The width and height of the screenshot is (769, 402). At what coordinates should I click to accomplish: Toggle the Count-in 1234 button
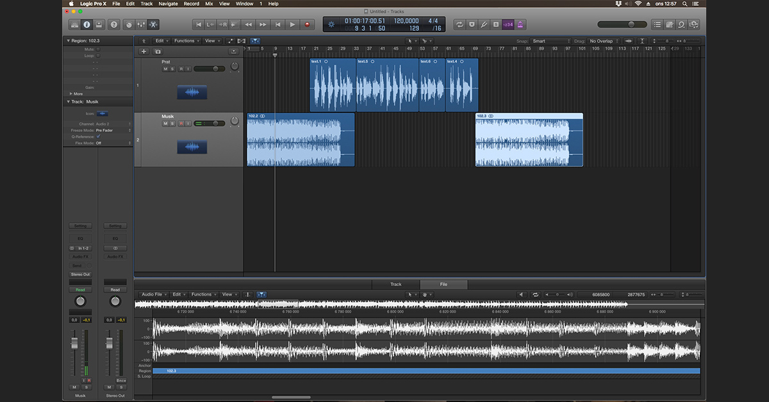pyautogui.click(x=508, y=24)
